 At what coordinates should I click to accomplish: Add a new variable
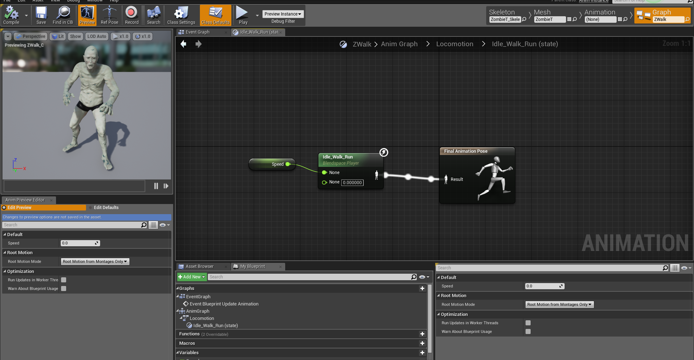tap(422, 353)
